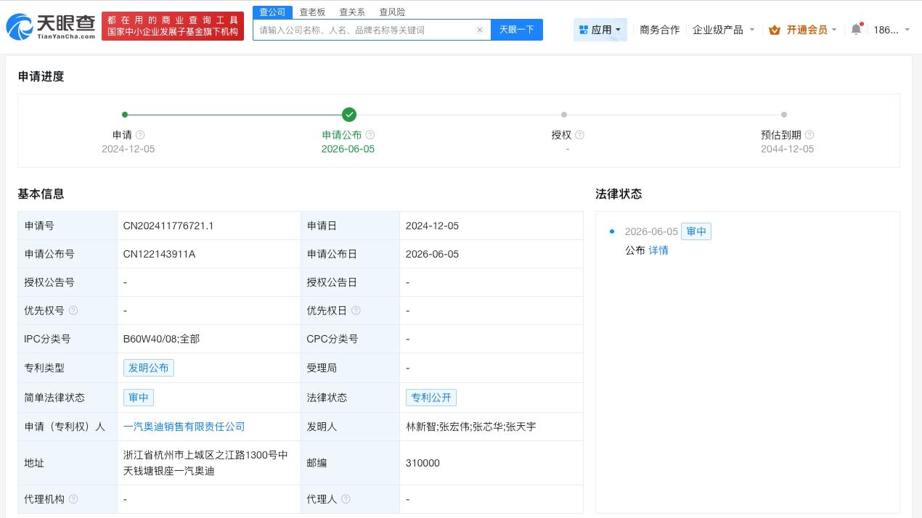Select the 查公司 search tab

pyautogui.click(x=273, y=12)
